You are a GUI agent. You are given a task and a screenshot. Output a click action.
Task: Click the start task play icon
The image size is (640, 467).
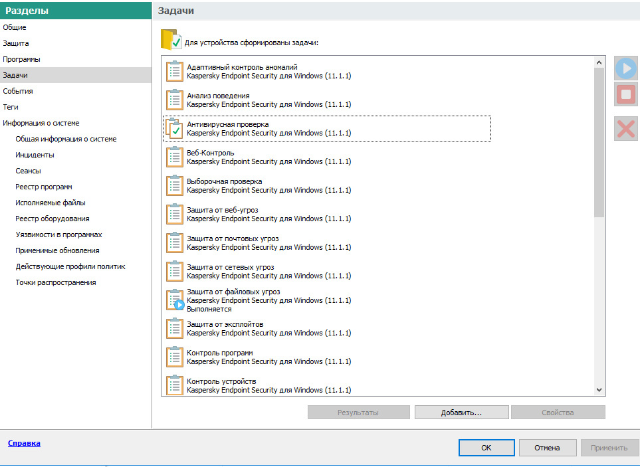click(626, 68)
